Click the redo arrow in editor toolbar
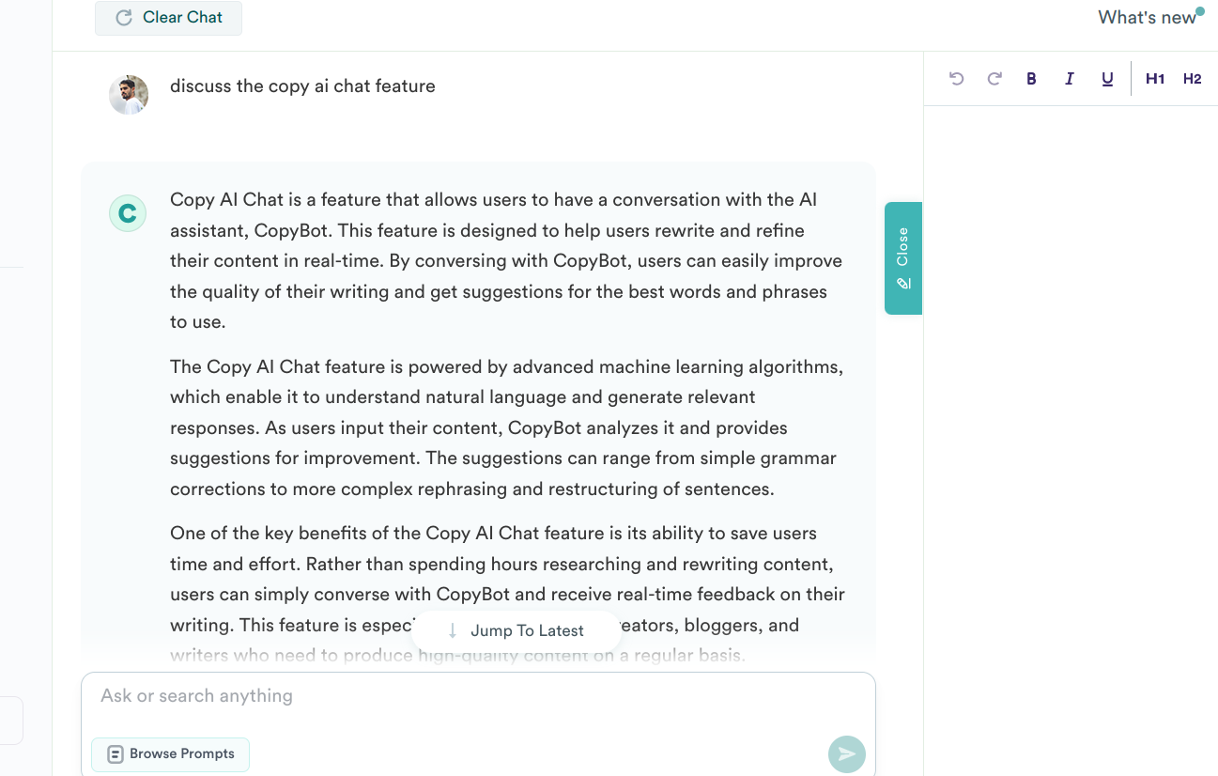The height and width of the screenshot is (776, 1218). [994, 79]
